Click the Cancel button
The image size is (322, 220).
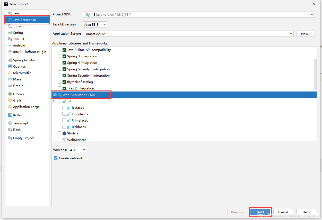[x=283, y=212]
